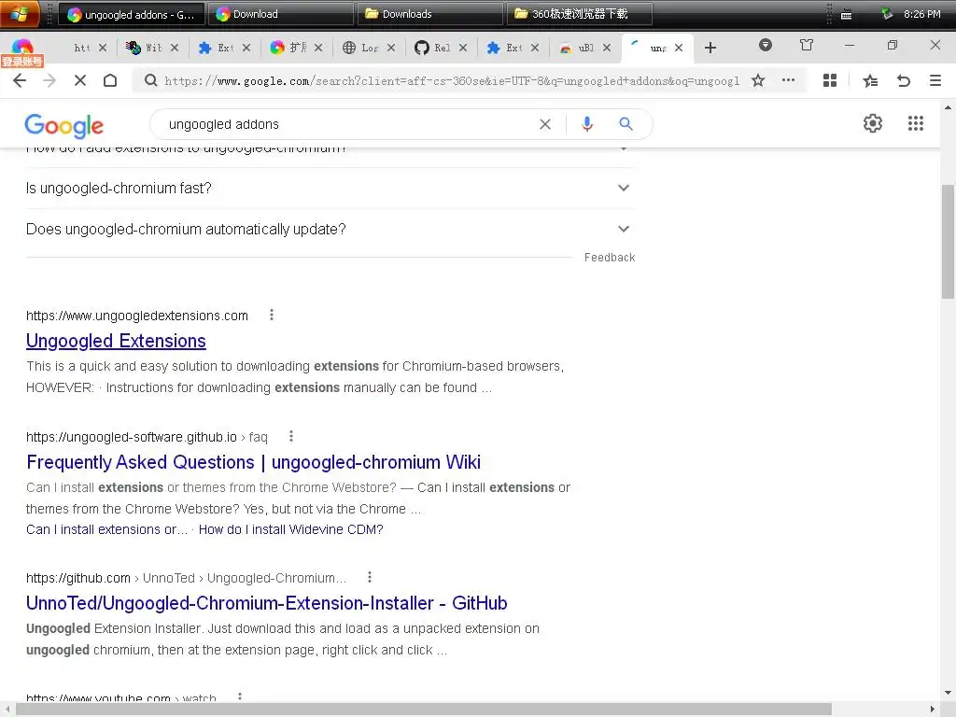Click the Windows Start button
Viewport: 956px width, 717px height.
coord(20,13)
